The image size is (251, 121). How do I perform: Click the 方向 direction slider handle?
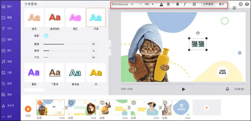(x=49, y=57)
